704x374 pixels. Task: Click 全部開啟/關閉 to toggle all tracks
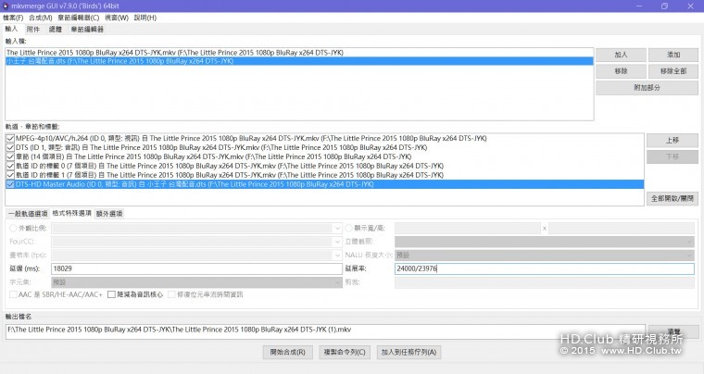point(673,198)
